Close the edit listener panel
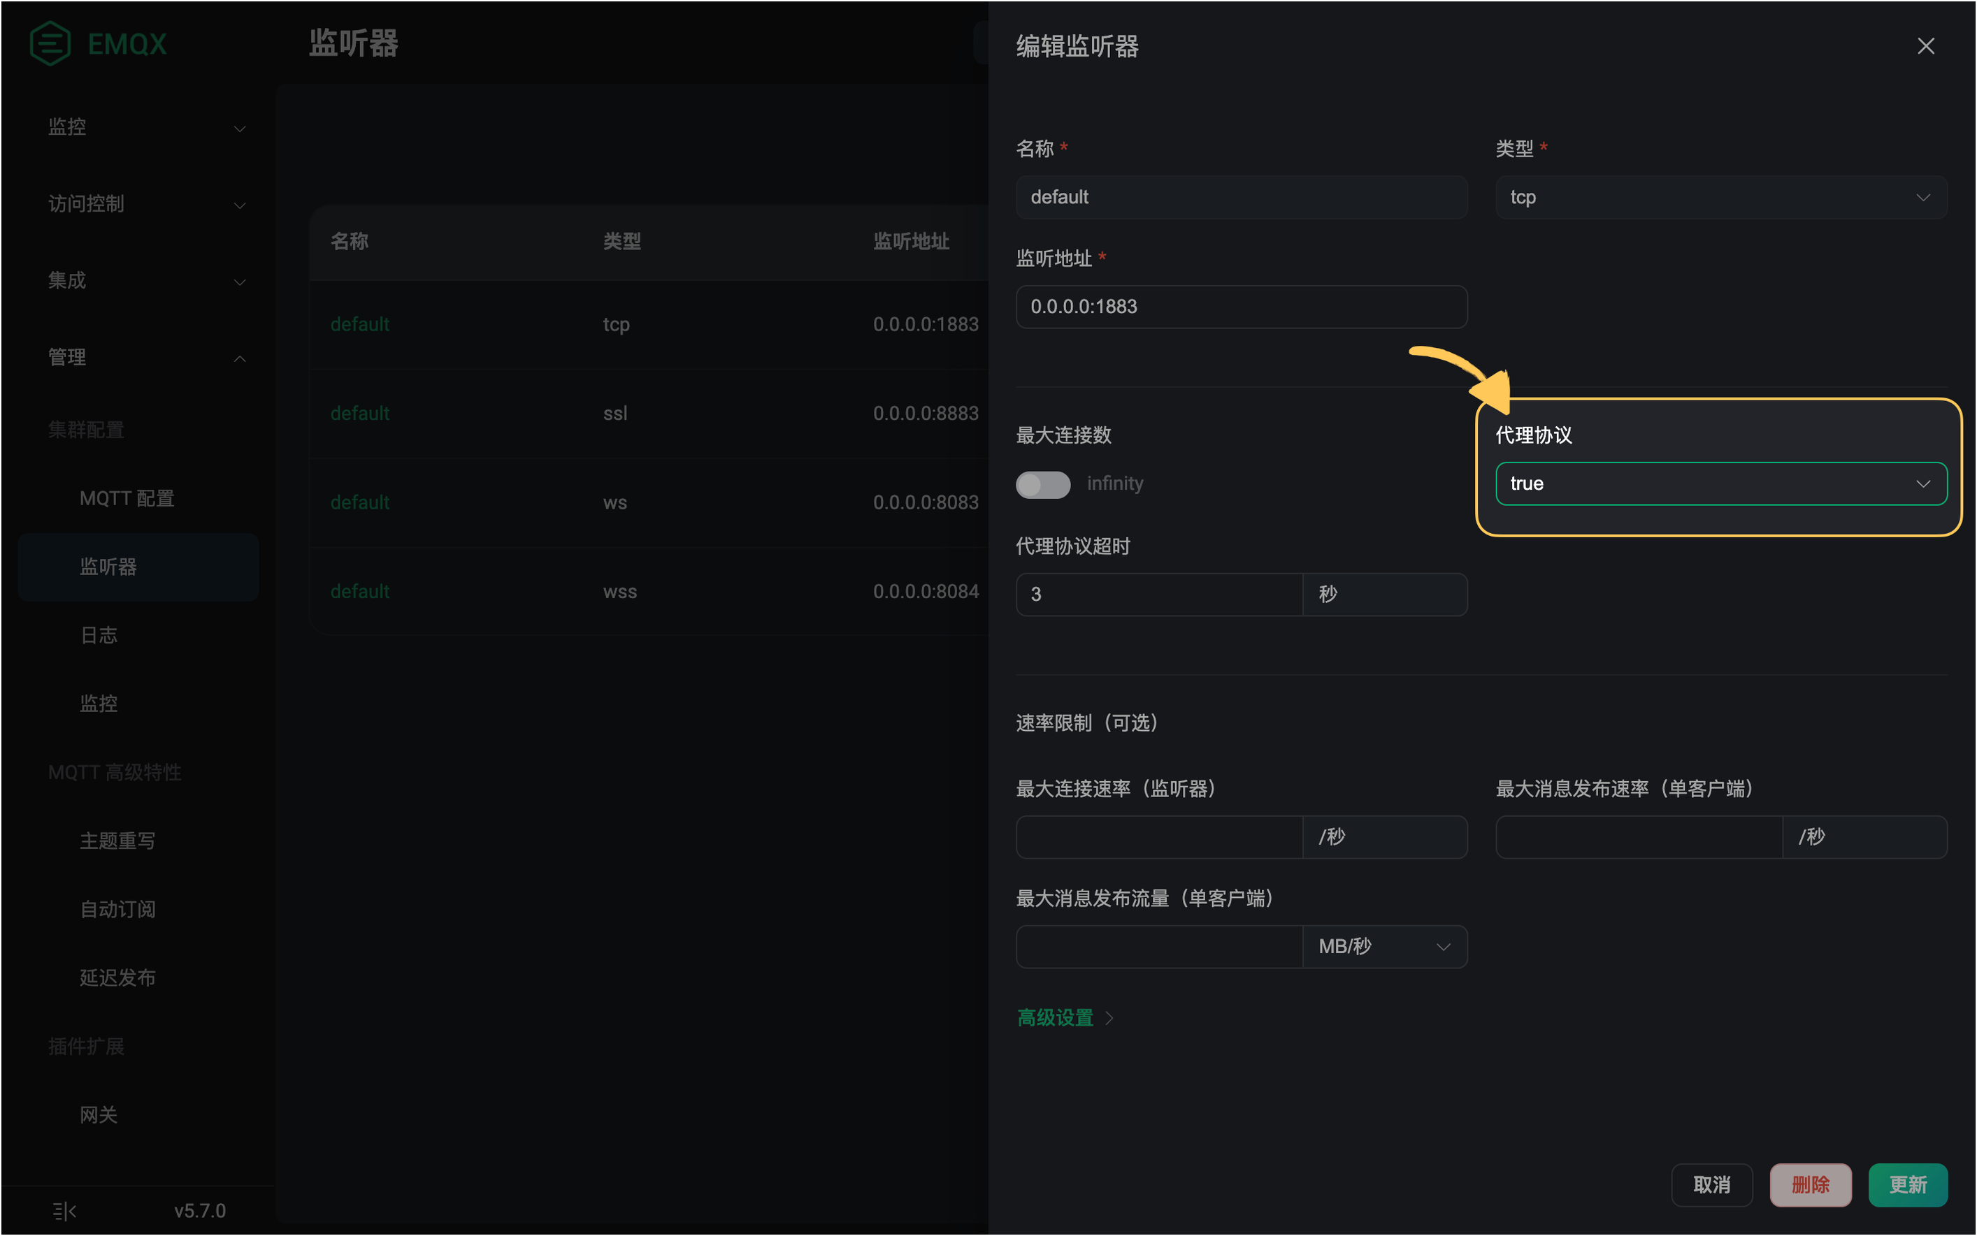1977x1236 pixels. (1925, 47)
